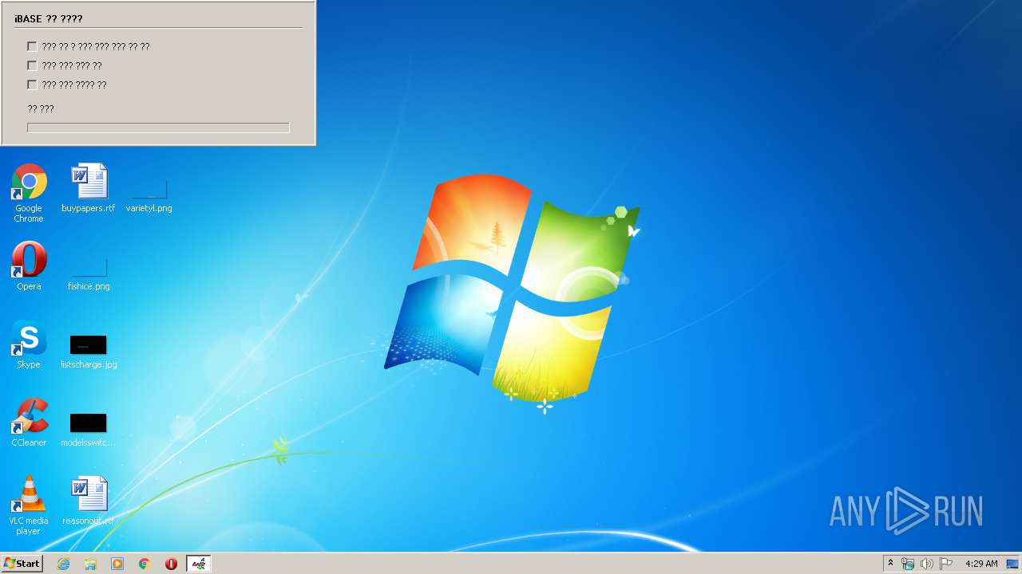This screenshot has height=574, width=1022.
Task: Select the modelsswitc... desktop file
Action: click(89, 429)
